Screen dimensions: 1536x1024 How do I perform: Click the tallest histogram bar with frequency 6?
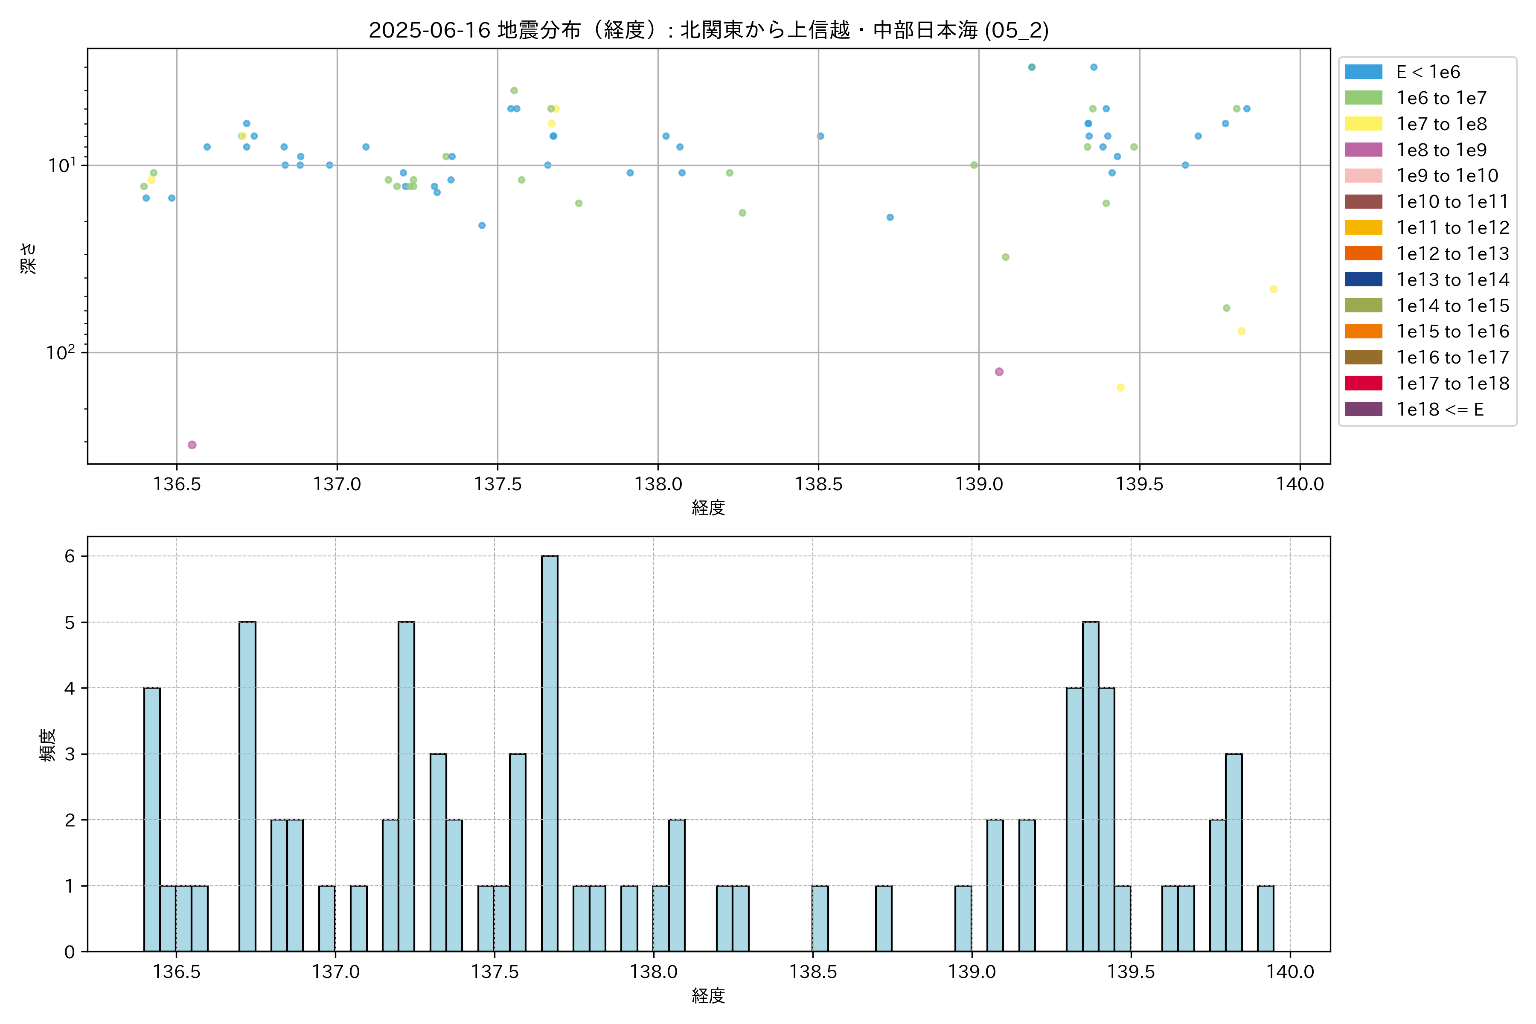pyautogui.click(x=549, y=753)
